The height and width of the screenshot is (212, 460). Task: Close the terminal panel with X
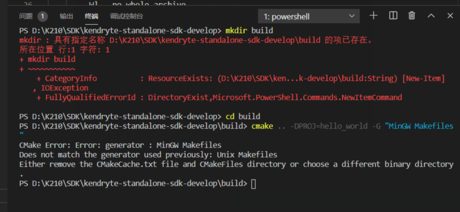450,16
